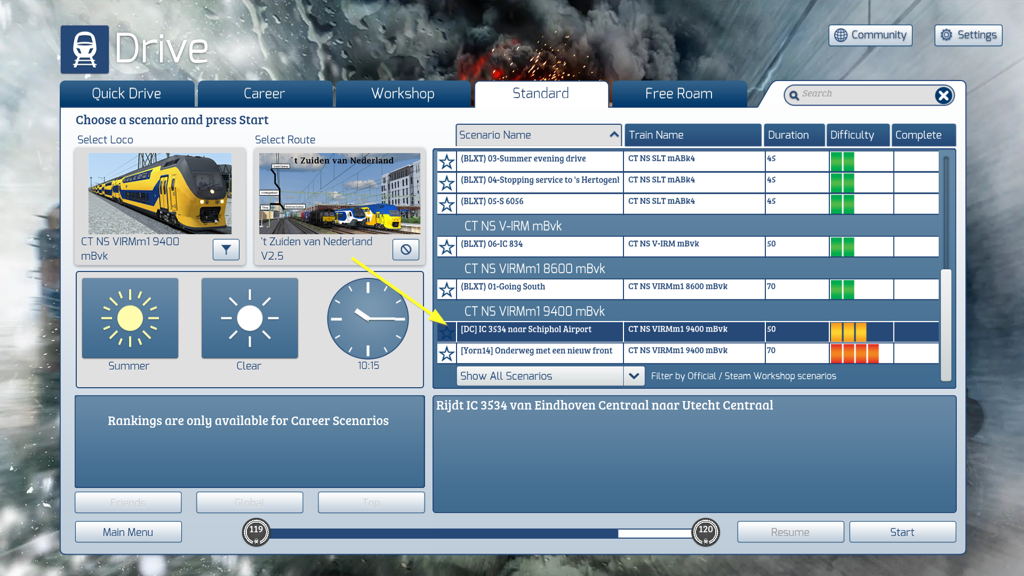Click the duration 70 of Going South

(x=797, y=290)
